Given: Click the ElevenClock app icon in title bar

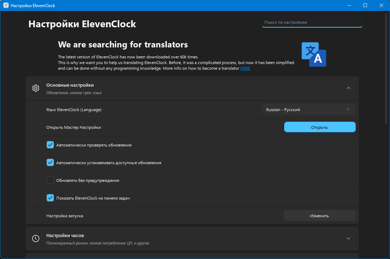Looking at the screenshot, I should pos(6,5).
